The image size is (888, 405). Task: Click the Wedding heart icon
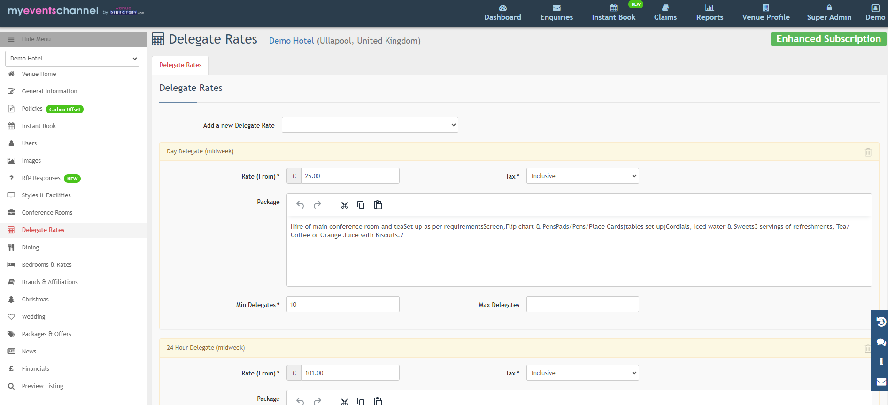point(11,317)
